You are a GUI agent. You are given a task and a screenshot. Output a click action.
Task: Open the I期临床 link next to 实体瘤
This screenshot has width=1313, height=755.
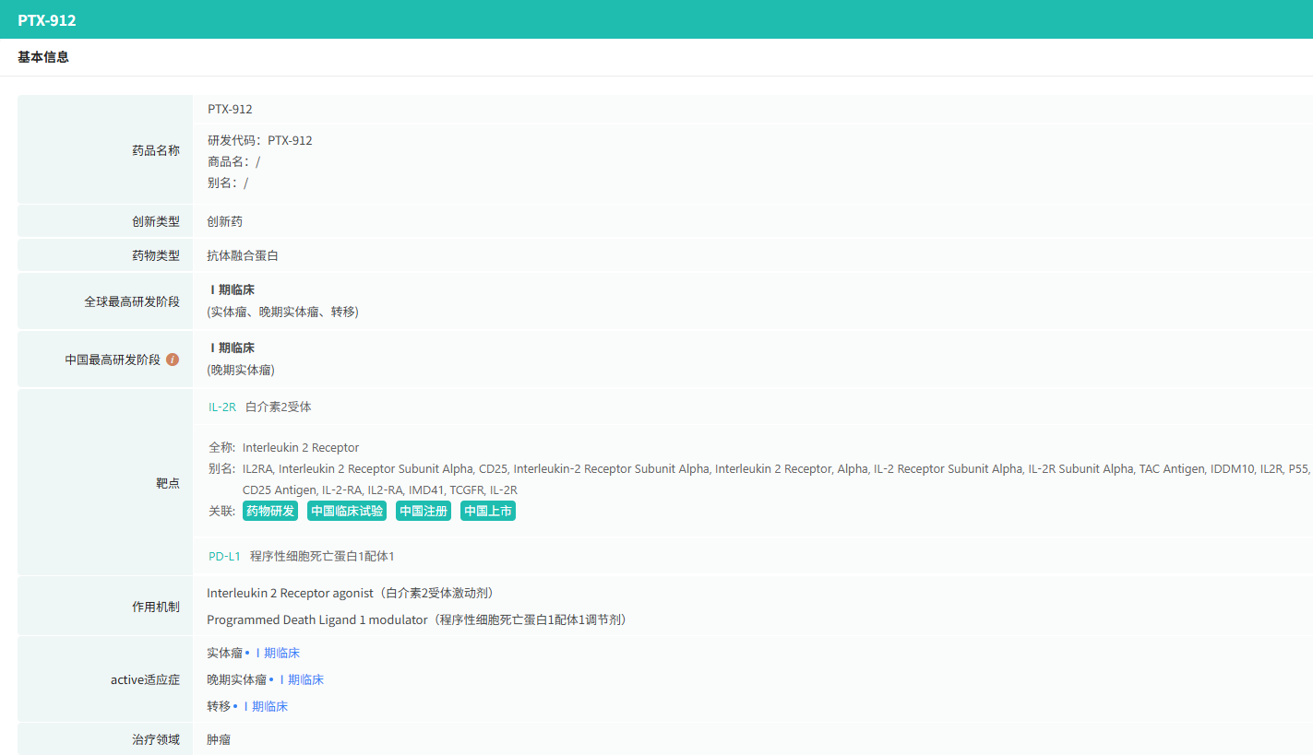pos(277,653)
